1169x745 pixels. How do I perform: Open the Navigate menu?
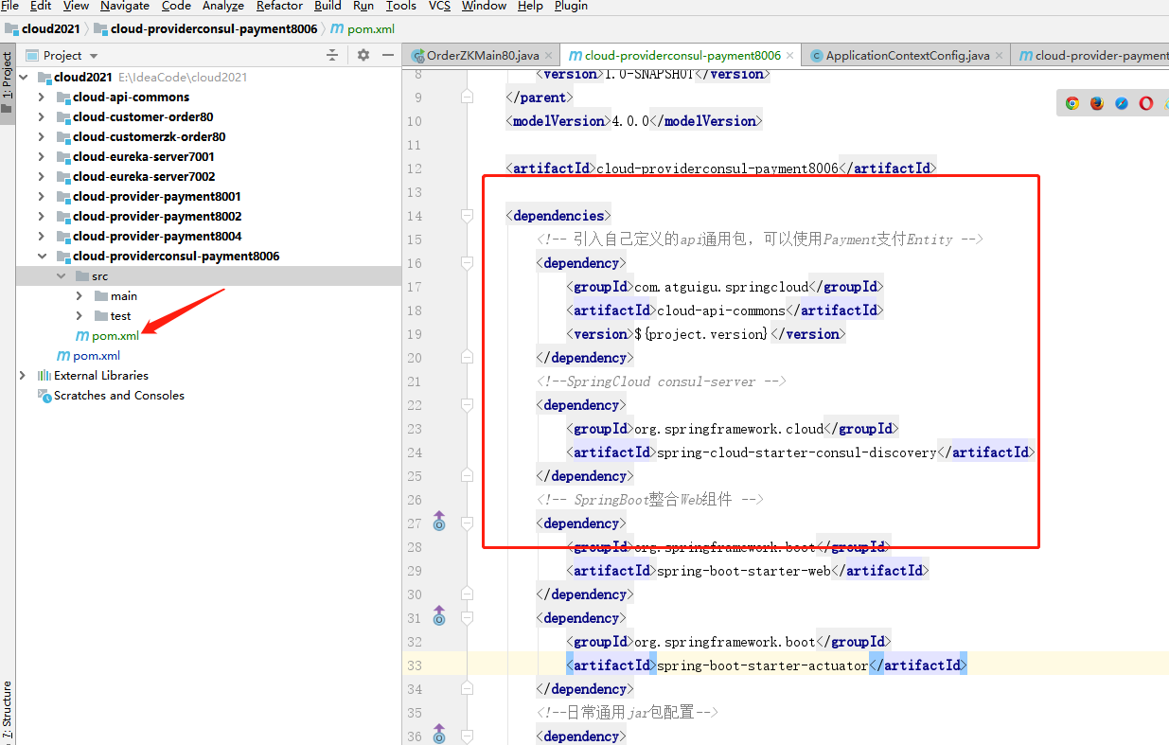(125, 6)
